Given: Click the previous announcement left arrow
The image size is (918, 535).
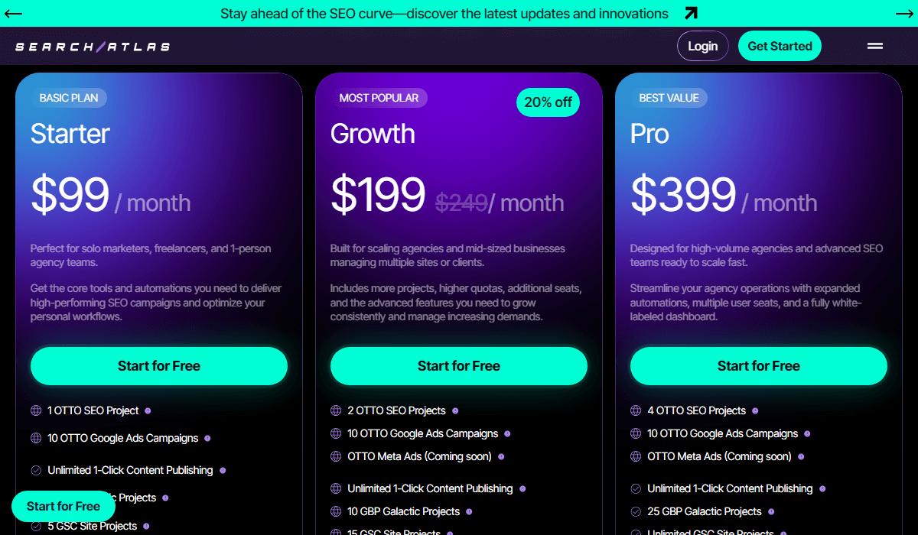Looking at the screenshot, I should pyautogui.click(x=13, y=14).
